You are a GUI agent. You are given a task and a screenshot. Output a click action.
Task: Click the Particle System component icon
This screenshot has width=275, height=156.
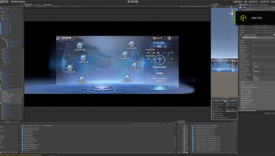click(241, 35)
